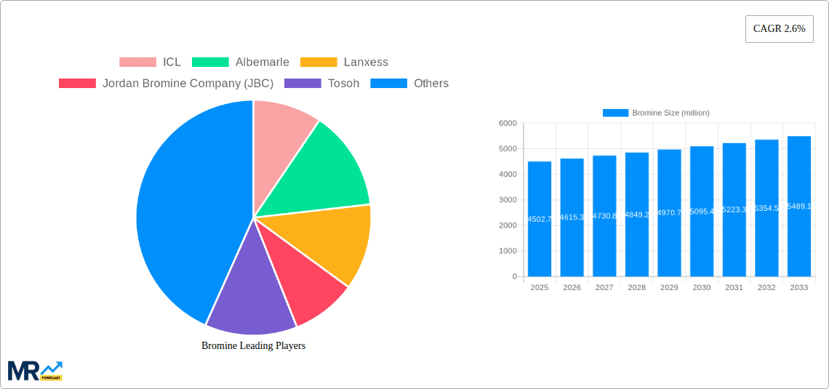Toggle the Tosoh legend color swatch

303,83
